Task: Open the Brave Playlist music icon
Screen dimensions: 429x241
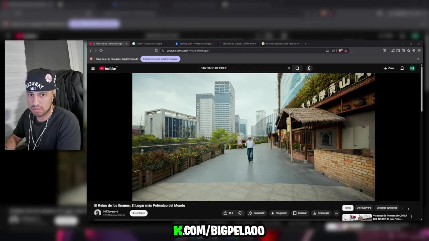Action: (x=393, y=51)
